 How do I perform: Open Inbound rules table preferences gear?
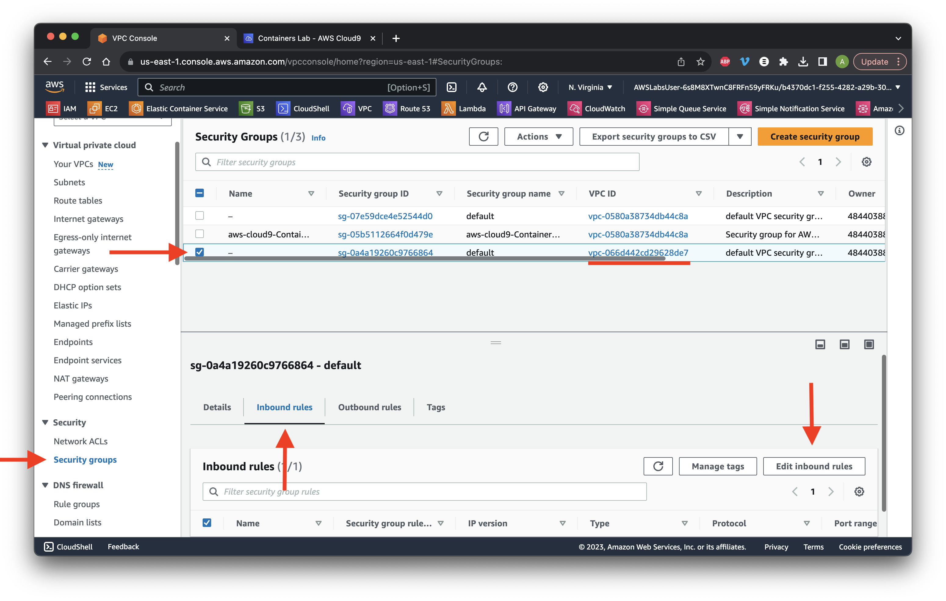859,492
